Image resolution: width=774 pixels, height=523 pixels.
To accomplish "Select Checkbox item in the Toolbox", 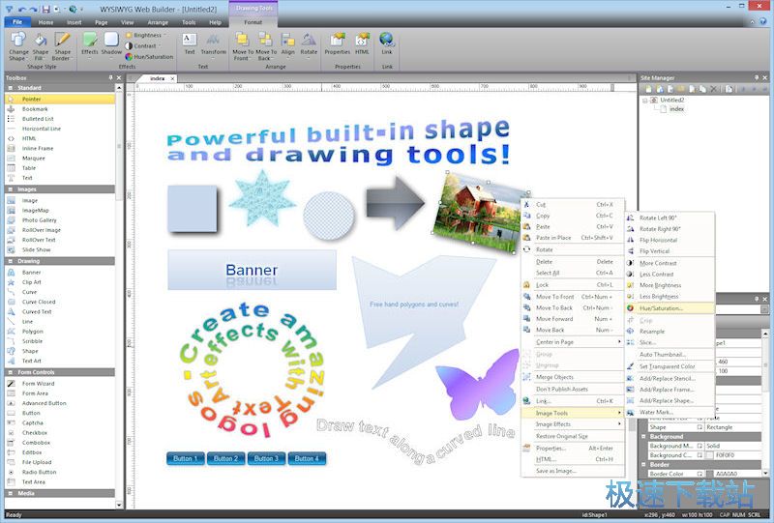I will [x=60, y=433].
